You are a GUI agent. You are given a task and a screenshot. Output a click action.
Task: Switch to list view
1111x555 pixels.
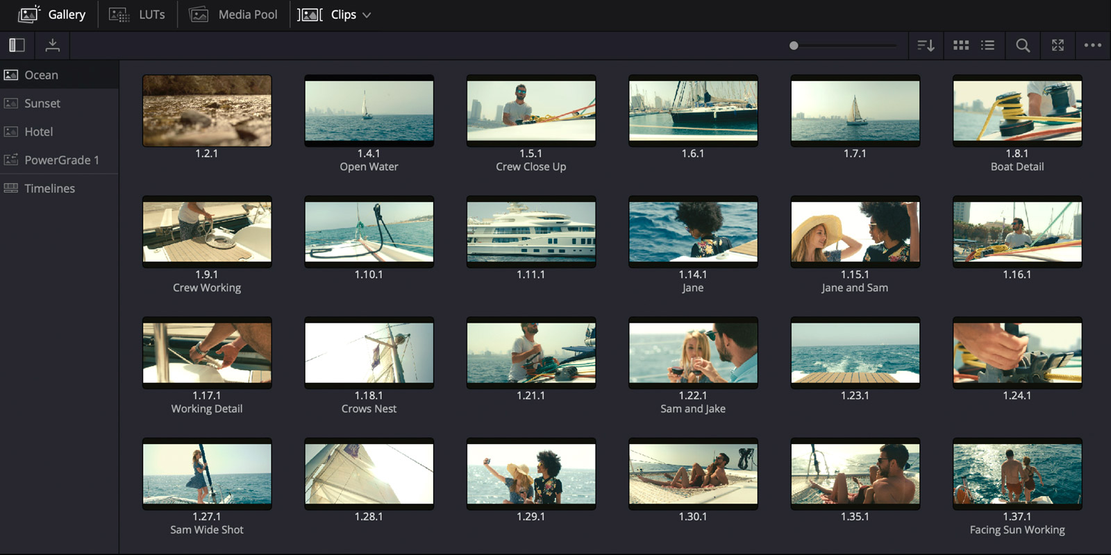987,45
